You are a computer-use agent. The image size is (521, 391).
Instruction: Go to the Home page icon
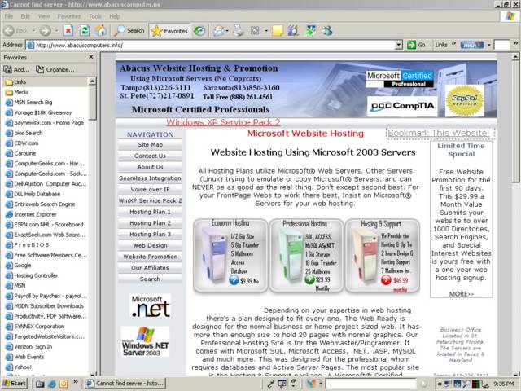point(101,31)
